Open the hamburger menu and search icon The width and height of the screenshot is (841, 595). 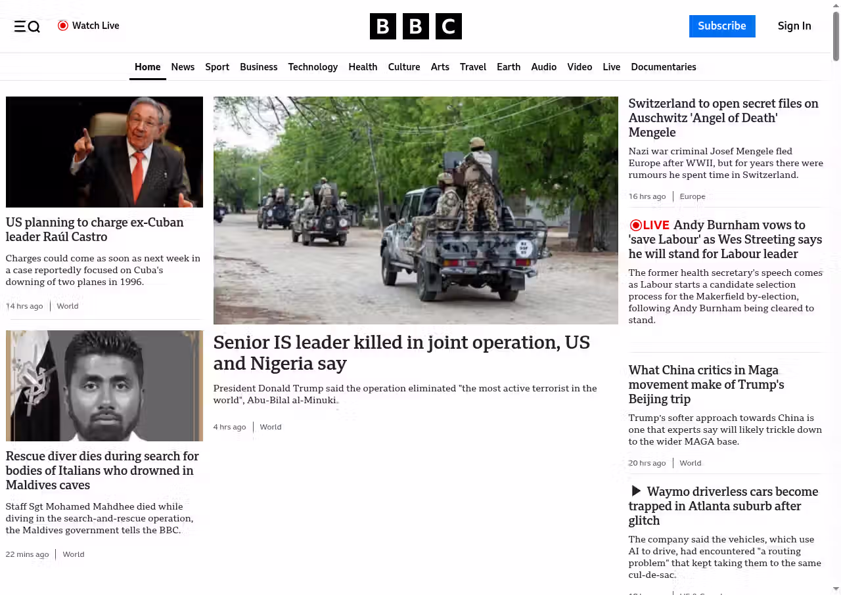tap(27, 26)
